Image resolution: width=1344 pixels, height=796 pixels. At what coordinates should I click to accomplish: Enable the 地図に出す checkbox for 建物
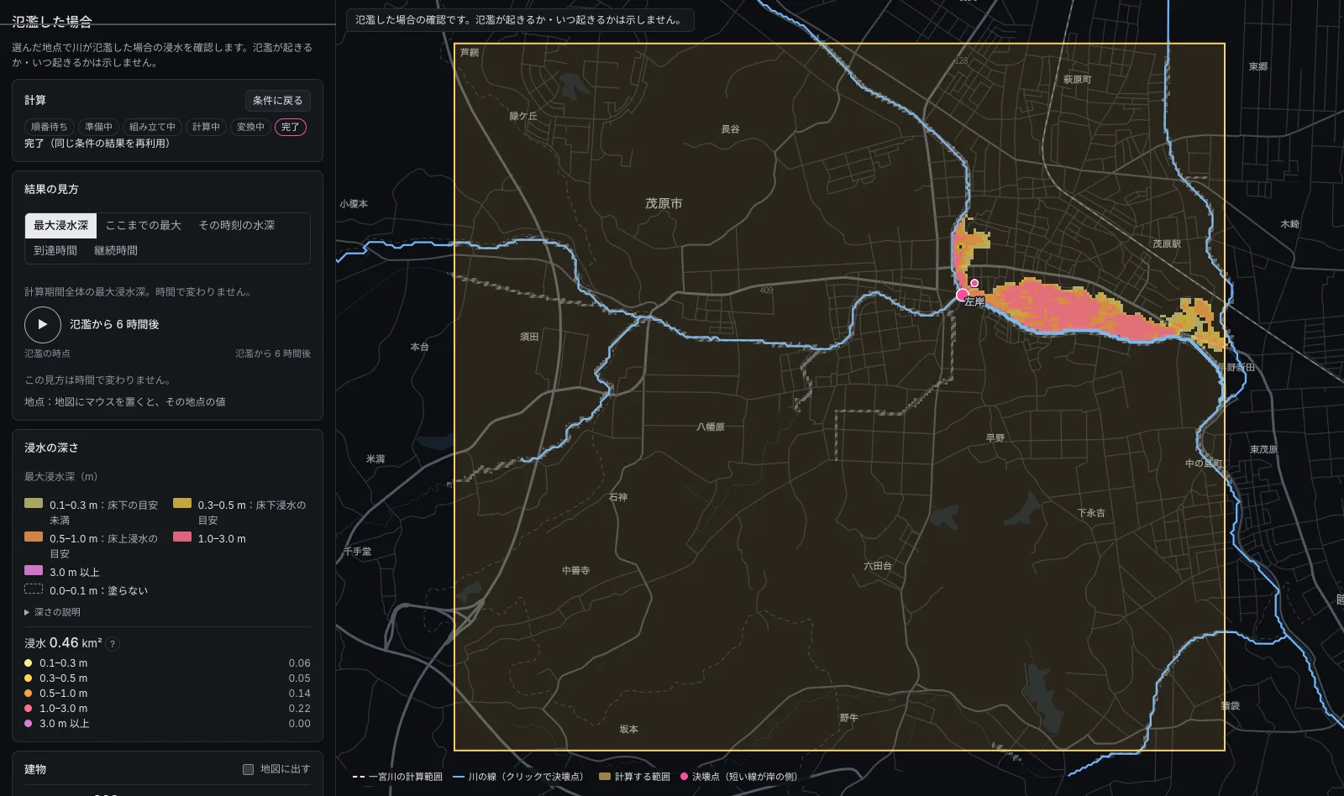pyautogui.click(x=248, y=769)
